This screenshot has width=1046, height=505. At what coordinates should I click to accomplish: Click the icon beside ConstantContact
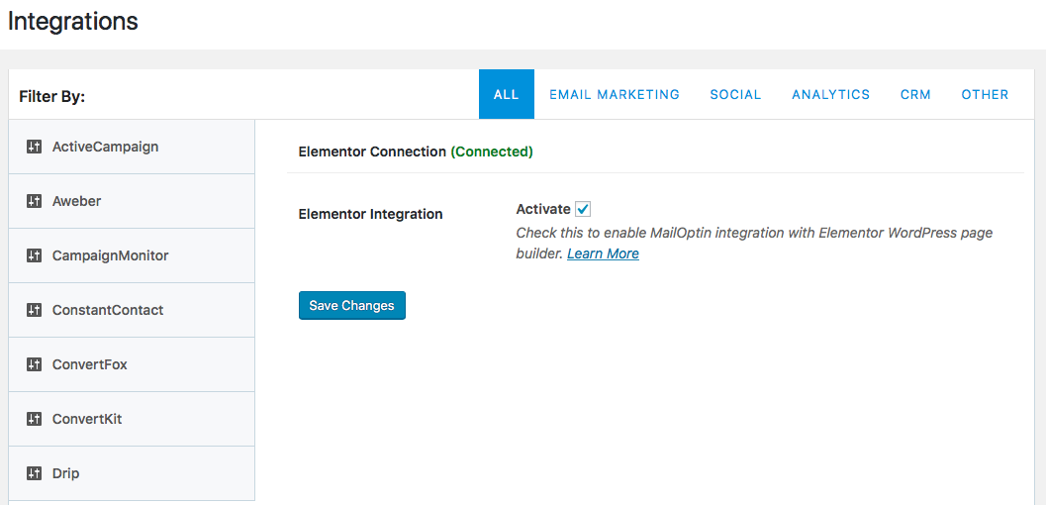(34, 310)
